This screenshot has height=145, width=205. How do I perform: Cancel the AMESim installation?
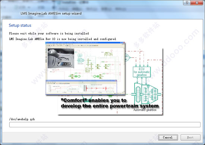click(168, 137)
